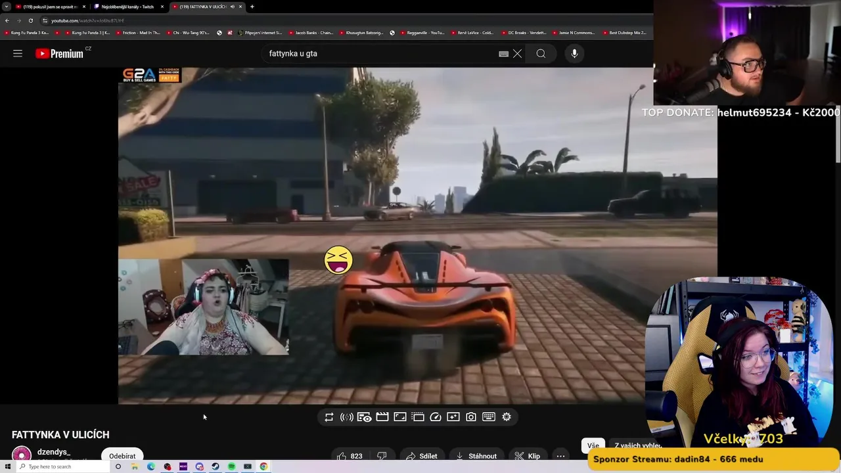Open the tab search dropdown chevron
Screen dimensions: 841x473
[x=7, y=7]
